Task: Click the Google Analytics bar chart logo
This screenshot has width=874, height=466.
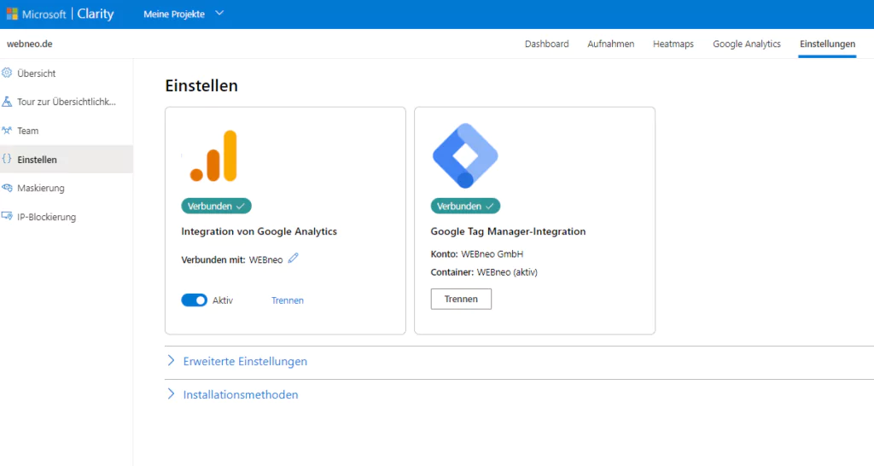Action: [x=213, y=155]
